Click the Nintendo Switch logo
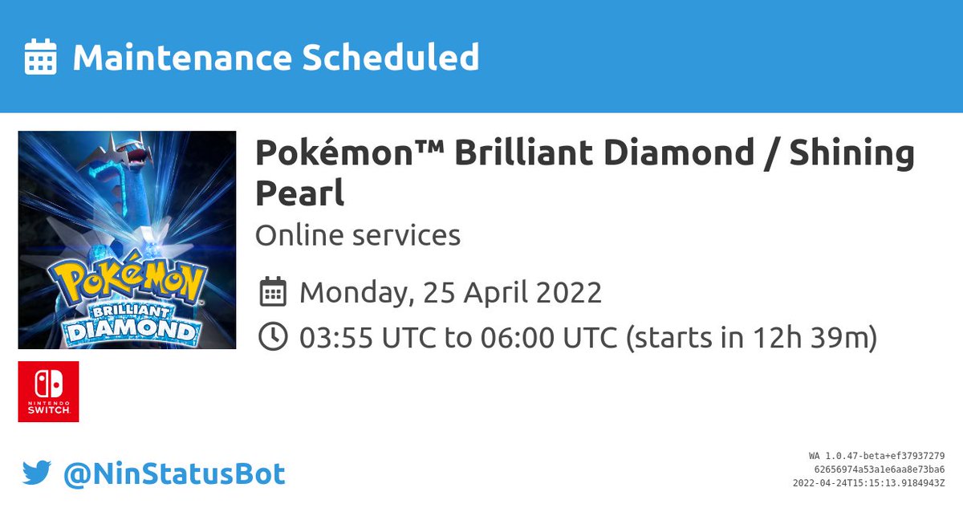963x508 pixels. [48, 391]
